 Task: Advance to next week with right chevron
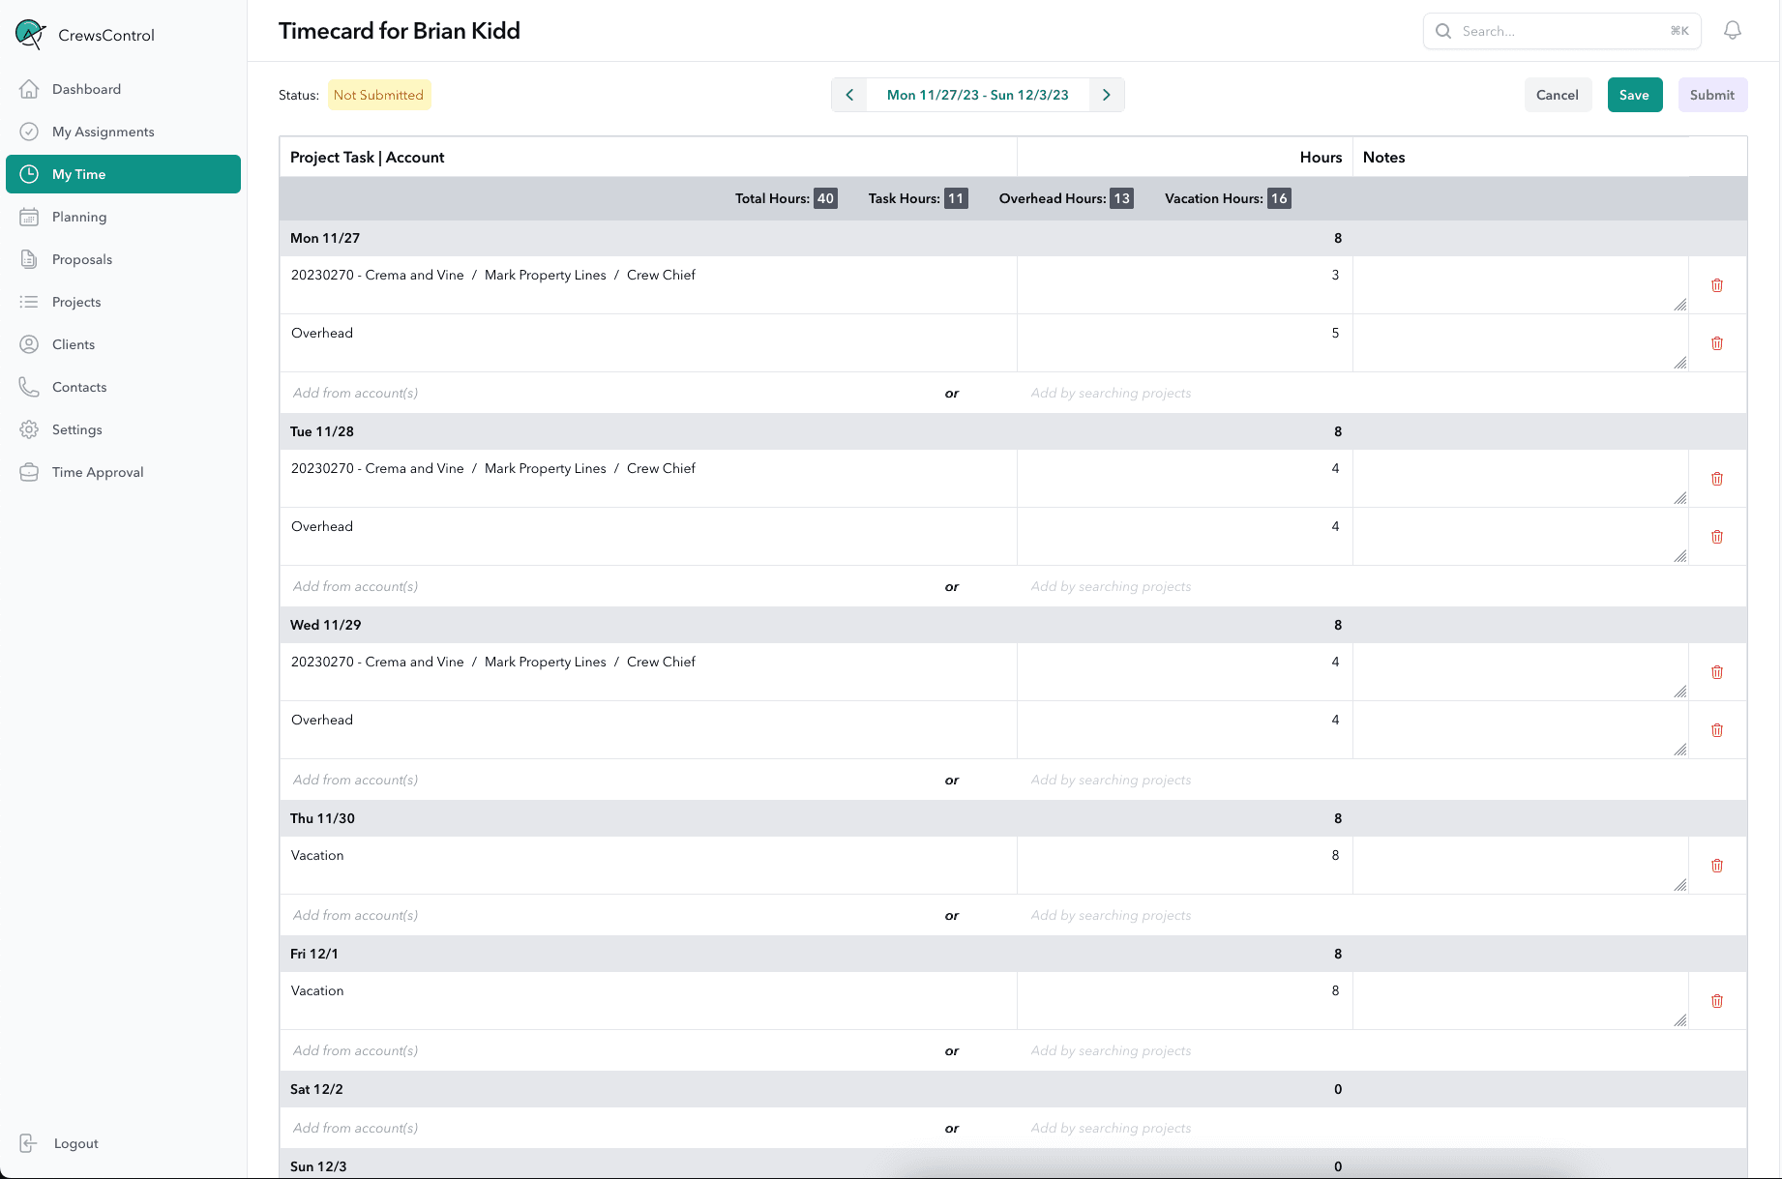click(1106, 95)
